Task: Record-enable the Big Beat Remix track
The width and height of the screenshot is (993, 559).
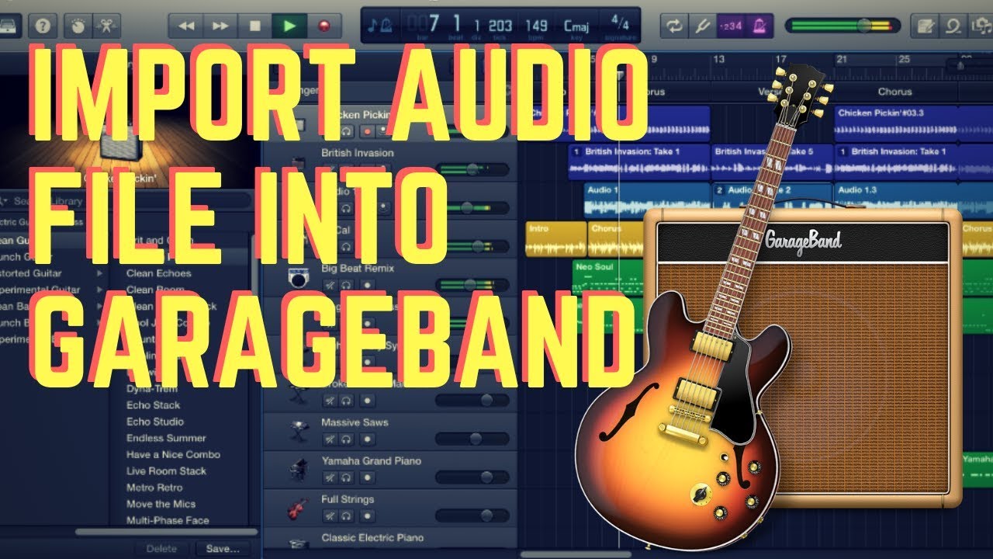Action: tap(367, 285)
